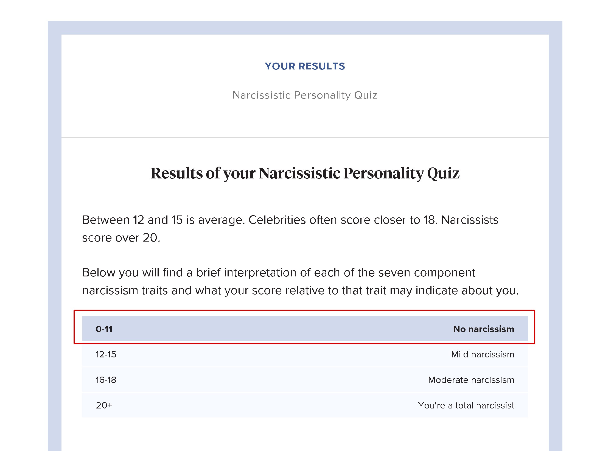Click the words seven component in the paragraph
Screen dimensions: 597x451
coord(427,273)
